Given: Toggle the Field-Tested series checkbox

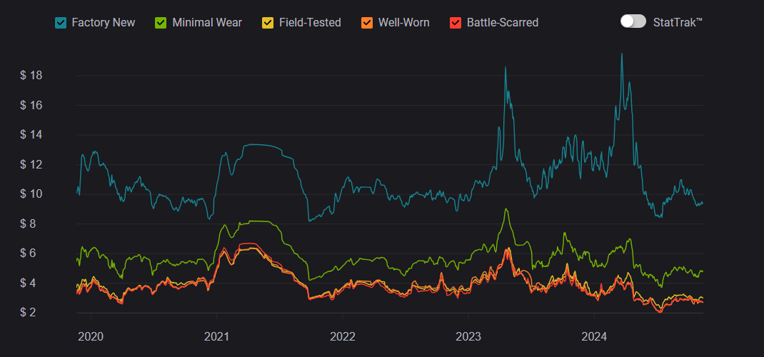Looking at the screenshot, I should click(x=268, y=23).
